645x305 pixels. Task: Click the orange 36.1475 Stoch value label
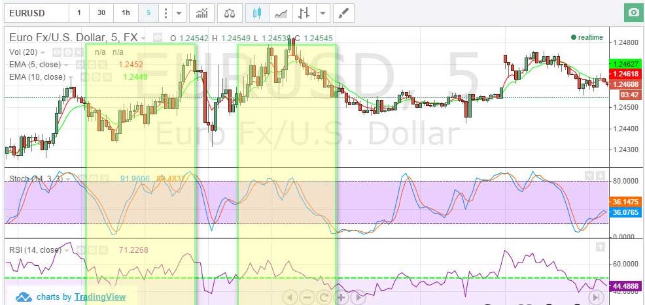pyautogui.click(x=625, y=202)
